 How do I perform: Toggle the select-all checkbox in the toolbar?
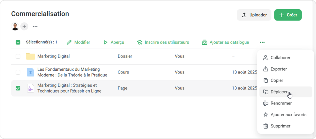(x=18, y=42)
